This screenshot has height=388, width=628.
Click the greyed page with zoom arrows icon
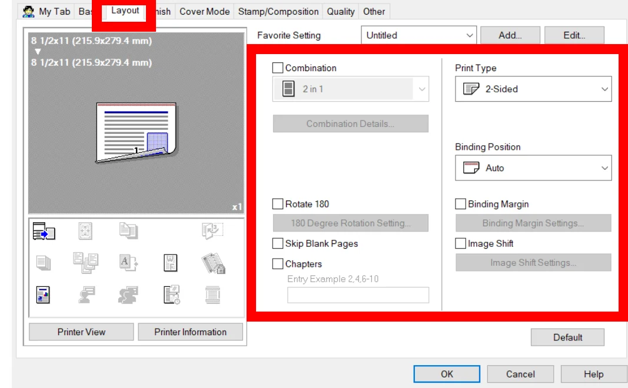(x=85, y=231)
